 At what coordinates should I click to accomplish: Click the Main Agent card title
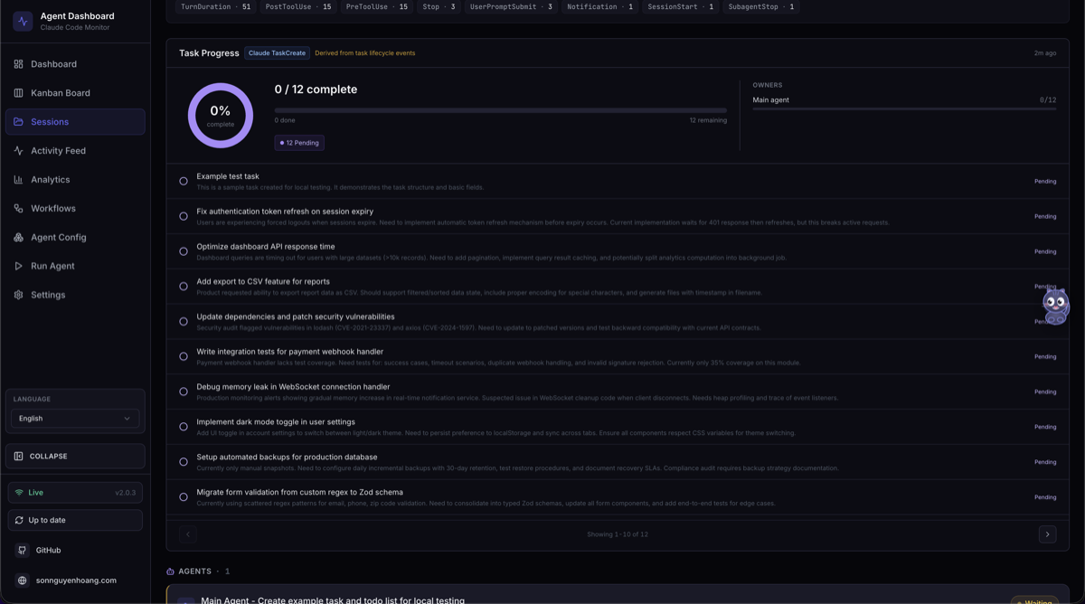coord(333,599)
